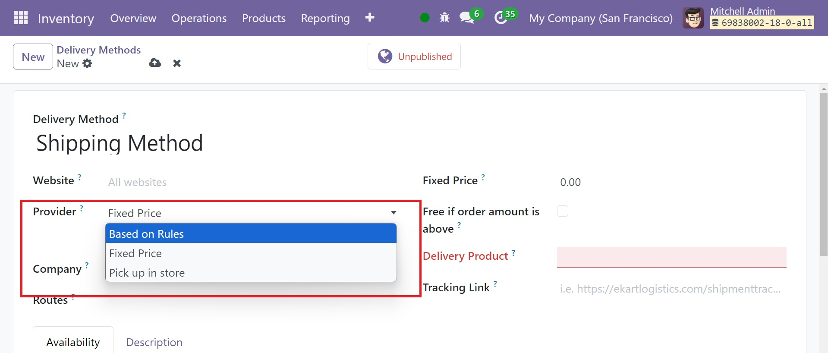Open the Reporting menu
828x353 pixels.
coord(325,18)
